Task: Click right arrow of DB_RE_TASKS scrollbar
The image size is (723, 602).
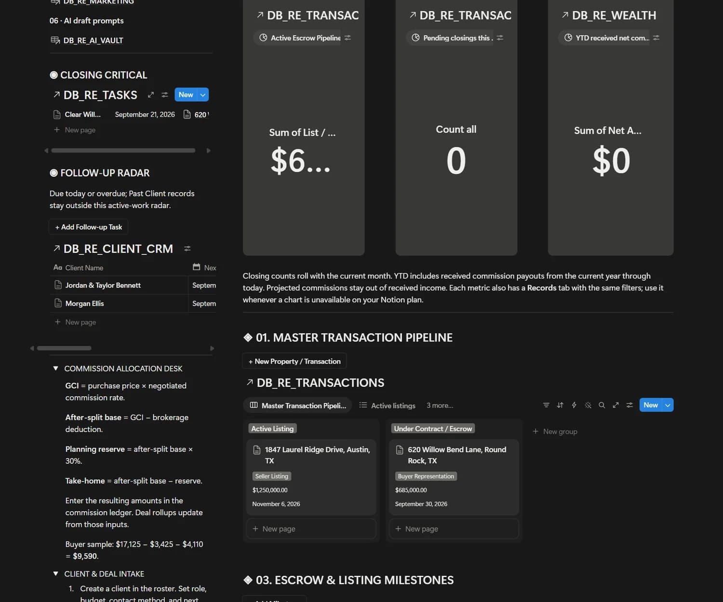Action: pos(209,151)
